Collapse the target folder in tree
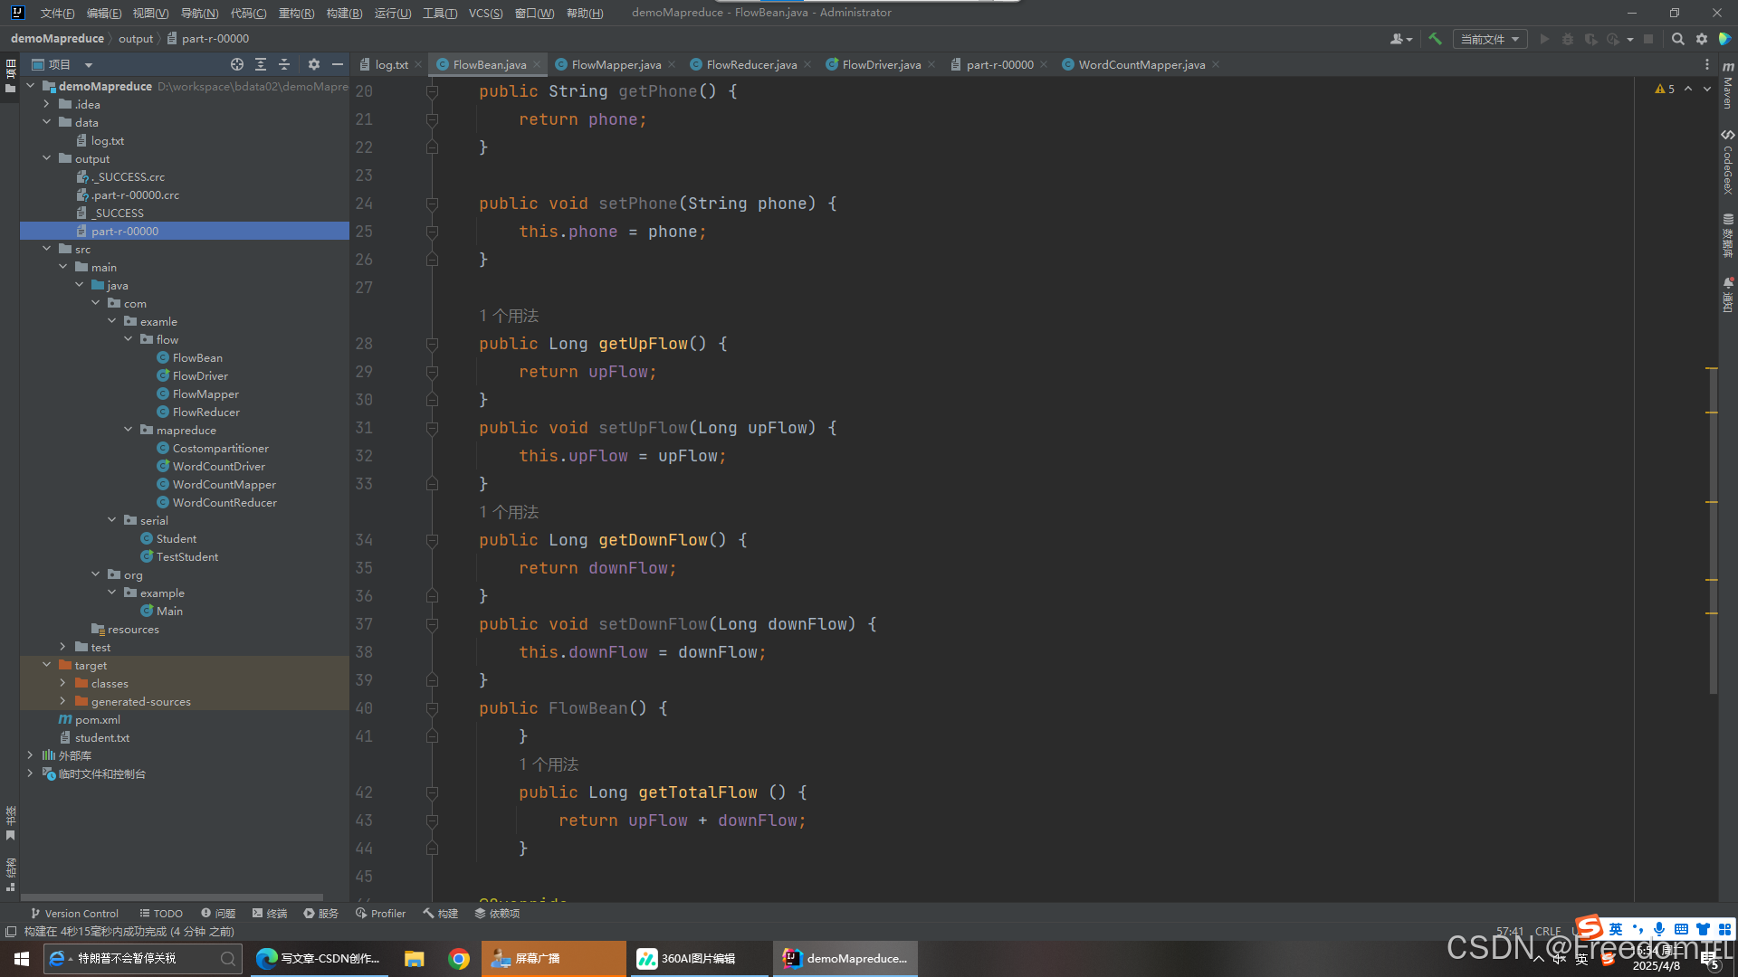This screenshot has height=977, width=1738. pos(47,665)
